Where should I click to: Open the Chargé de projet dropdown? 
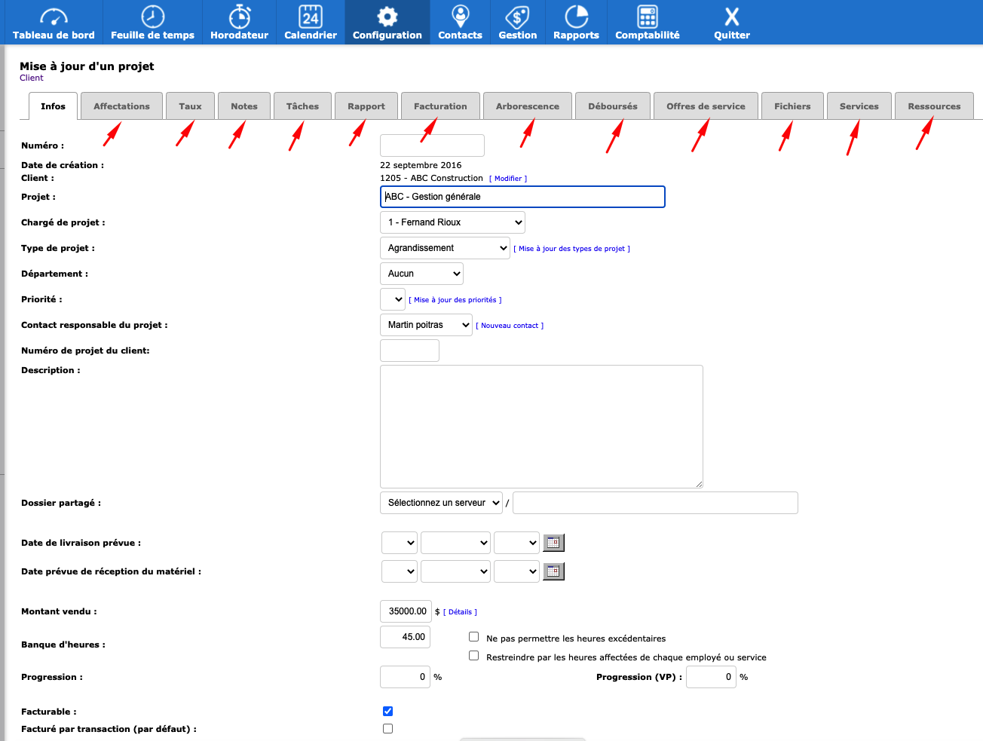click(452, 222)
